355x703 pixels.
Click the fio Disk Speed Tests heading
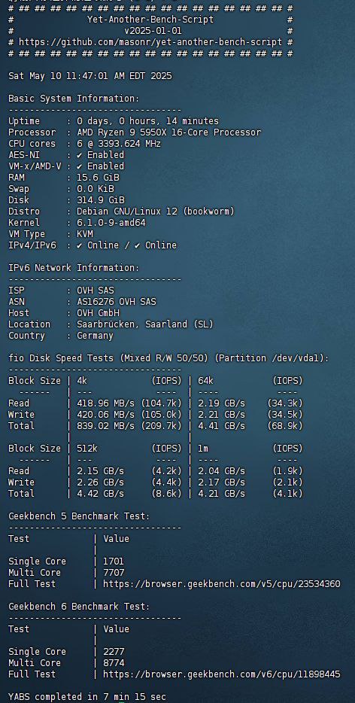pyautogui.click(x=169, y=358)
